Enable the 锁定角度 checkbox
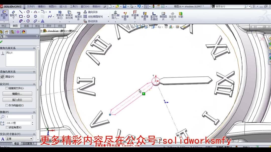This screenshot has width=271, height=152. pyautogui.click(x=7, y=127)
